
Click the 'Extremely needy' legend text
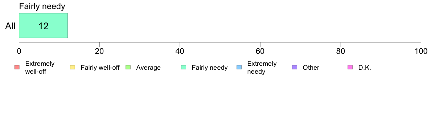coord(262,68)
